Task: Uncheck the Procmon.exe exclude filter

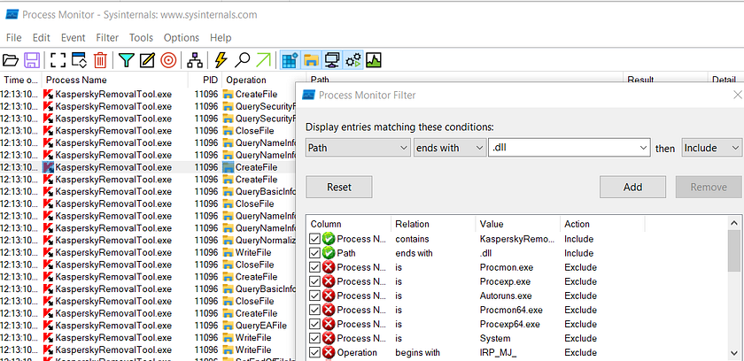Action: (x=314, y=267)
